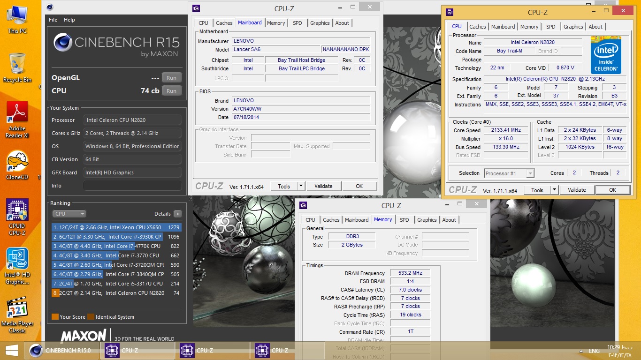Click the BIOS Version A7CN40WW field
This screenshot has width=641, height=360.
coord(301,109)
